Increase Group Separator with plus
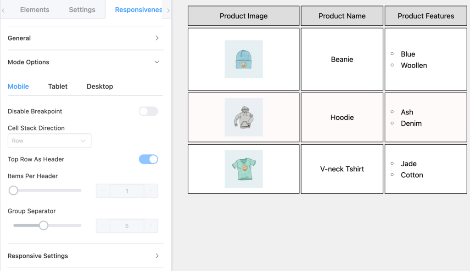 pos(151,226)
